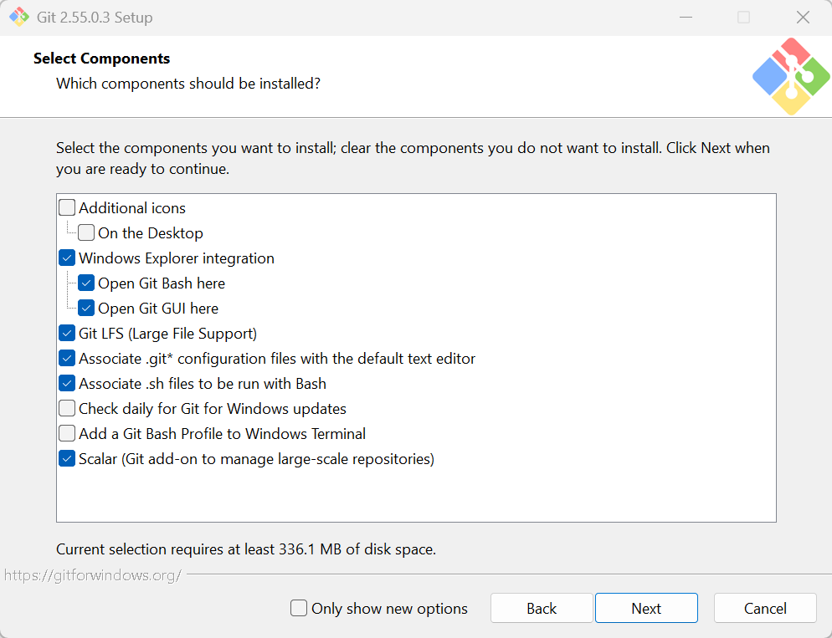Go to the Next setup page
The image size is (832, 638).
coord(646,608)
